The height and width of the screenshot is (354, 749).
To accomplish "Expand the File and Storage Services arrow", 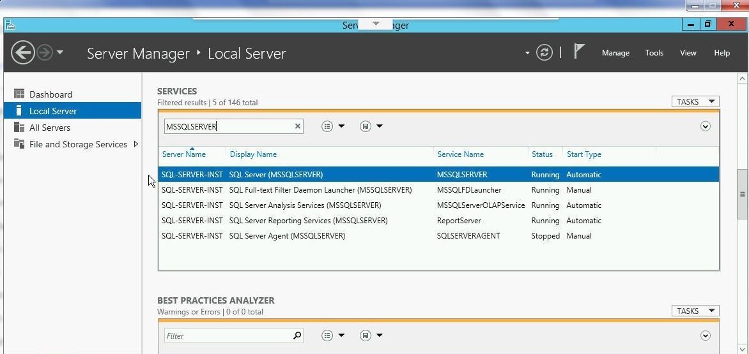I will pyautogui.click(x=135, y=144).
